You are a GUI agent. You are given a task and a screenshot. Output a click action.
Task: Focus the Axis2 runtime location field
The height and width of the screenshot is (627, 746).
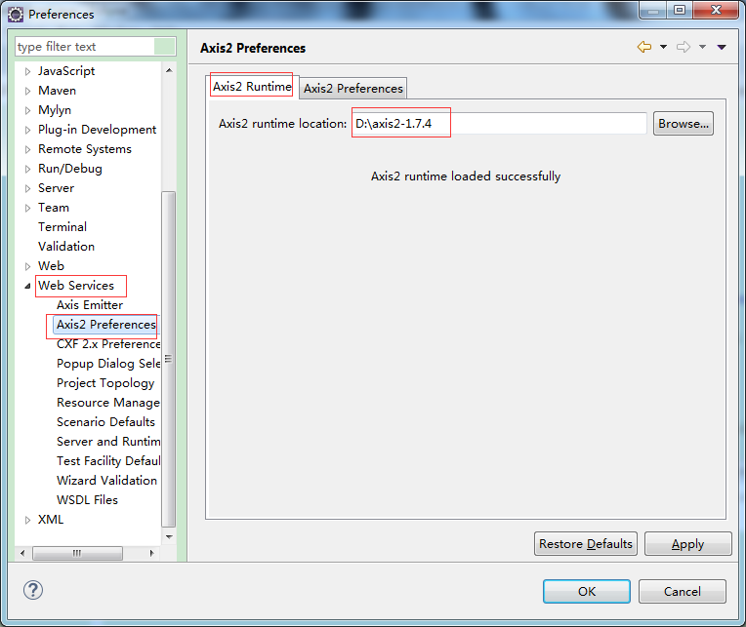499,124
